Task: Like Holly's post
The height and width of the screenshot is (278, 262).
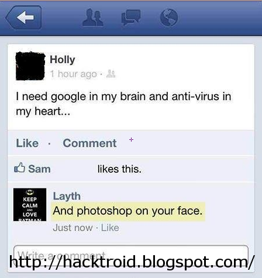Action: point(27,143)
